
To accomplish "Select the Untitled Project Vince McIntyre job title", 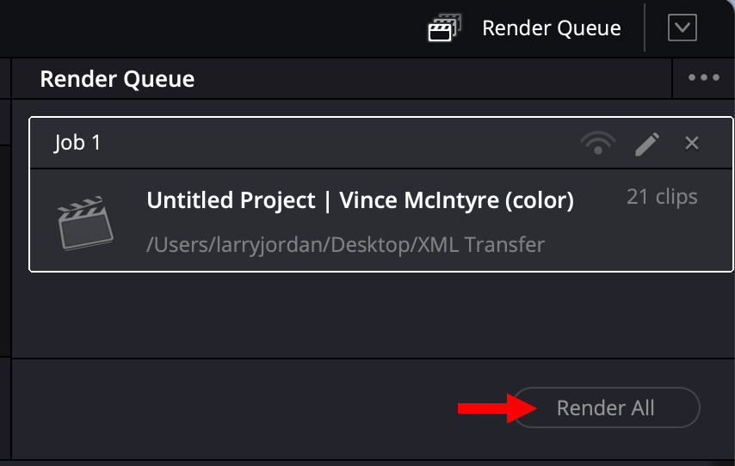I will [x=360, y=200].
